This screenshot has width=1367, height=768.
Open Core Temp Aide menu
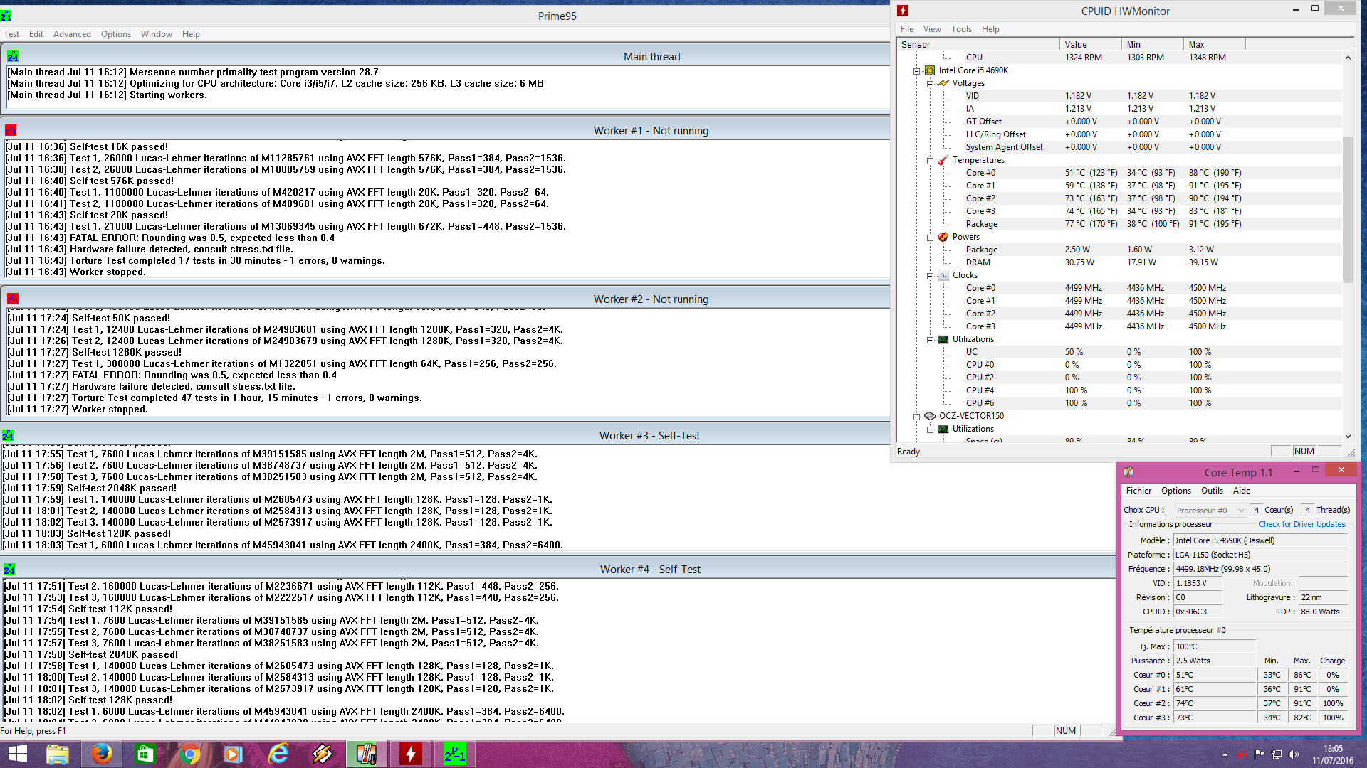tap(1242, 491)
